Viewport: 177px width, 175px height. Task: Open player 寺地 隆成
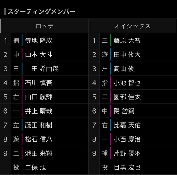[x=39, y=40]
